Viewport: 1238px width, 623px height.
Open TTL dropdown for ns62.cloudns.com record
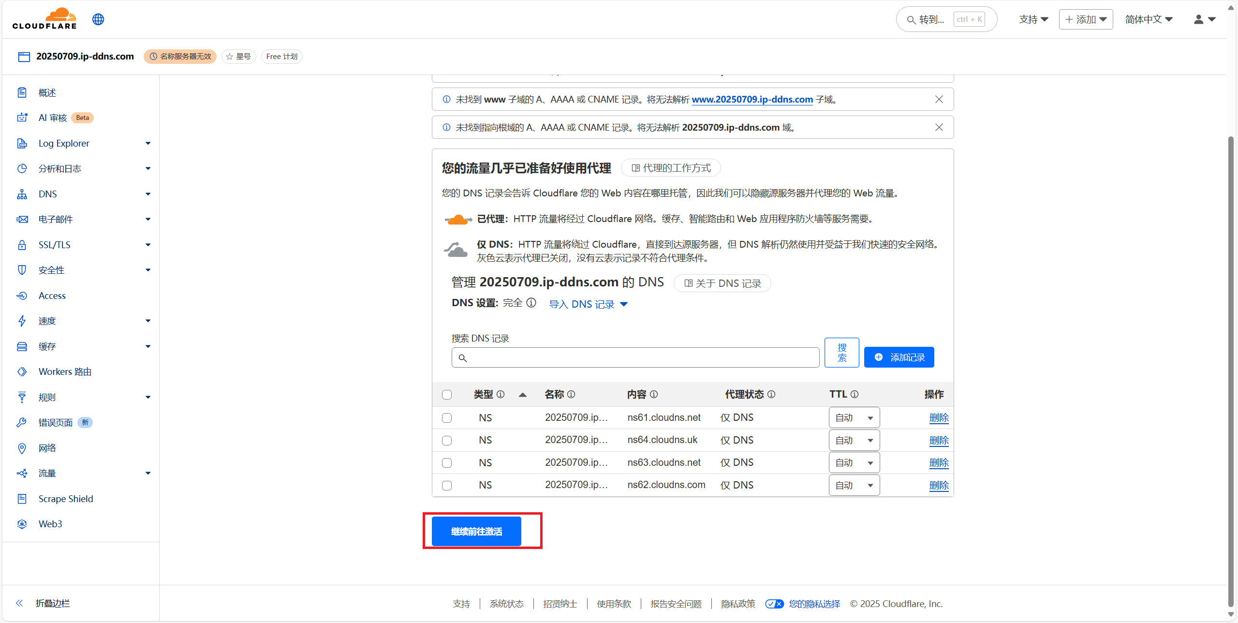[x=854, y=486]
